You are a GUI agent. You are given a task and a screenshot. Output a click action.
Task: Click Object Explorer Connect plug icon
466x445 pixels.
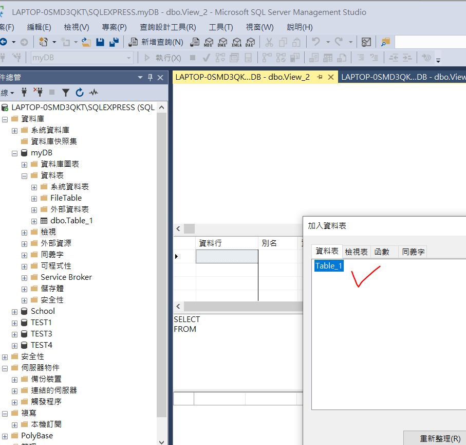[24, 92]
